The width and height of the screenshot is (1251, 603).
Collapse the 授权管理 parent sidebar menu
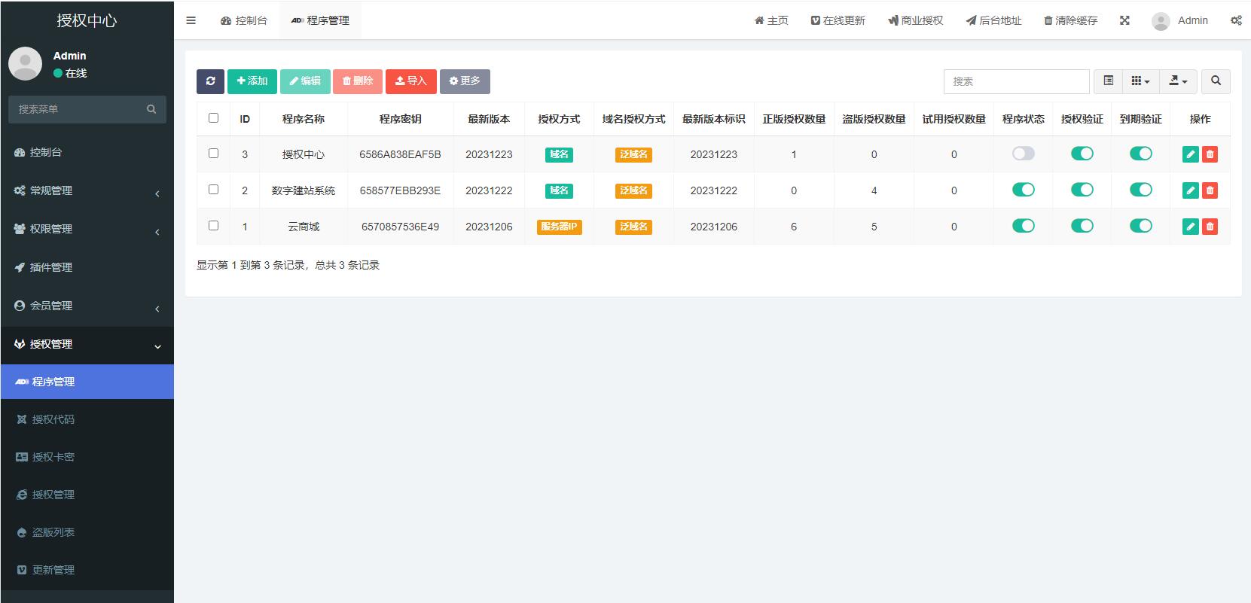tap(87, 344)
